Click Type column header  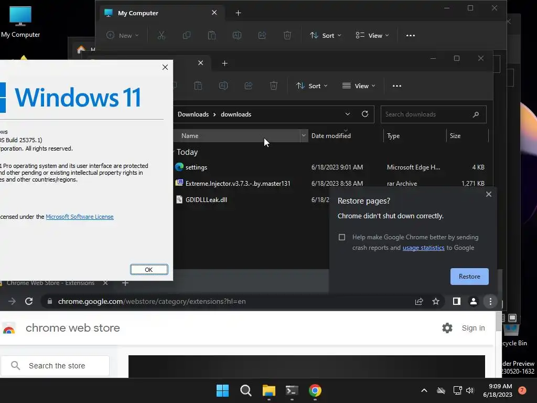coord(415,136)
